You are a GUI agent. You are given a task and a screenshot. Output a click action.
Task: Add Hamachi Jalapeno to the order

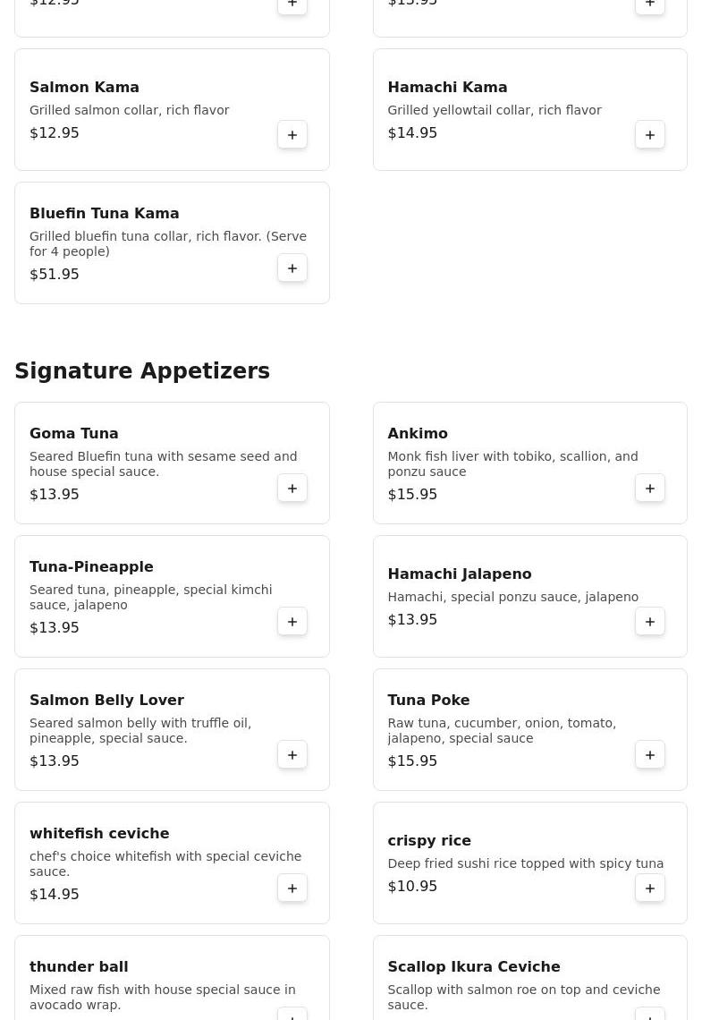[x=650, y=622]
